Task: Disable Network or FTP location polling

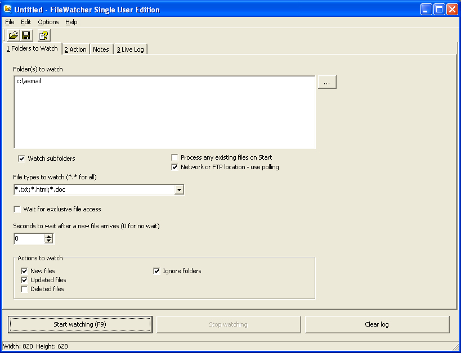Action: (174, 166)
